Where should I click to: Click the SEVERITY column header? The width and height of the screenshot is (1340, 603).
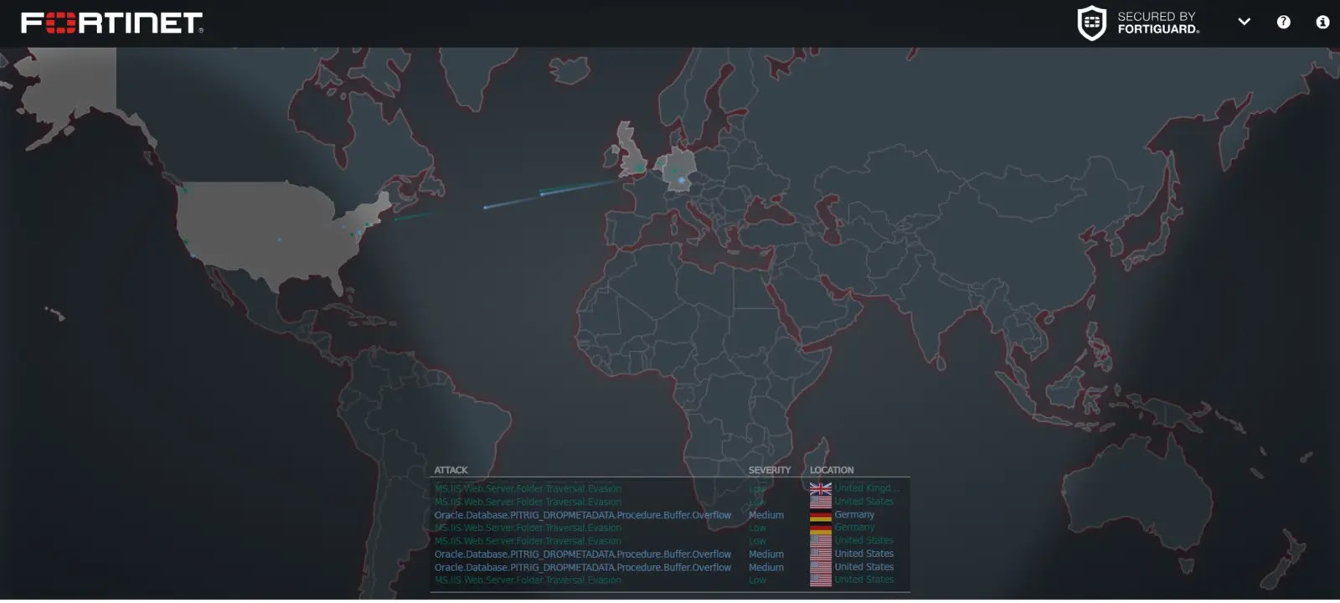pyautogui.click(x=769, y=470)
